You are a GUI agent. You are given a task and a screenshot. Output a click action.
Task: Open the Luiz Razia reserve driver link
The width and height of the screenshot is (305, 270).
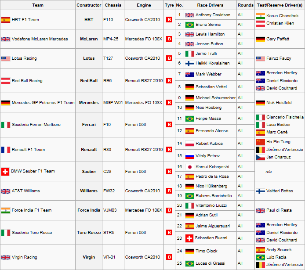pos(276,257)
